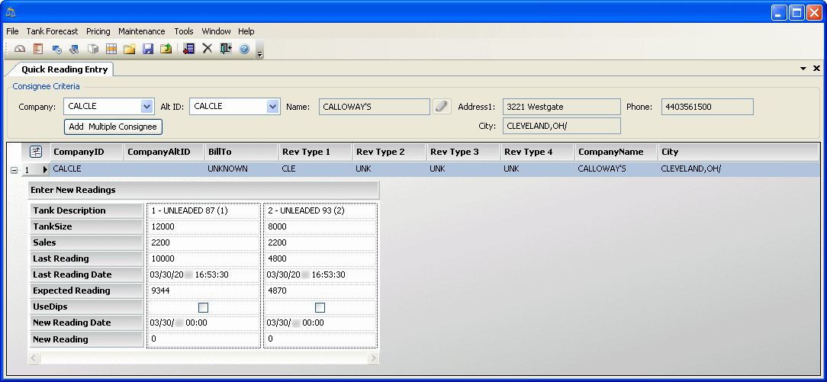Screen dimensions: 827x382
Task: Open help with the blue question icon
Action: 244,49
